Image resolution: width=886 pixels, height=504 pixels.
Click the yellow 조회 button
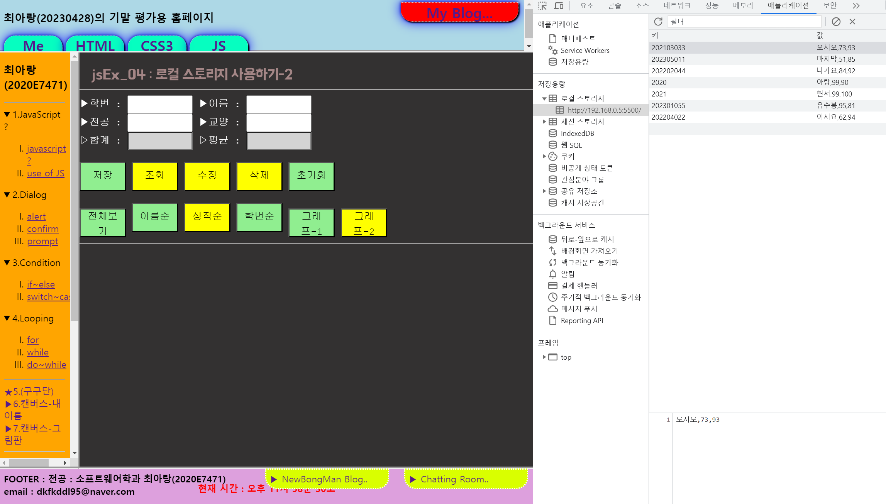pos(155,176)
